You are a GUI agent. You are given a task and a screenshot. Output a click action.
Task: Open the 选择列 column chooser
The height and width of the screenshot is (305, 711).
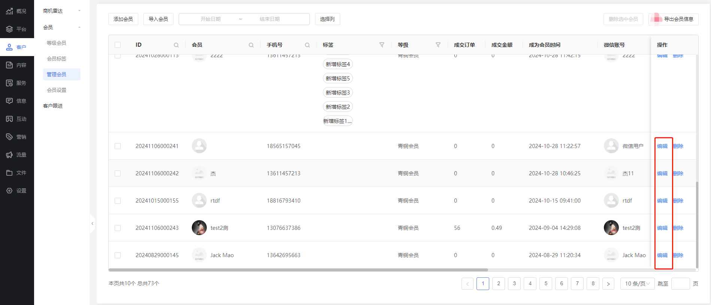[x=327, y=19]
